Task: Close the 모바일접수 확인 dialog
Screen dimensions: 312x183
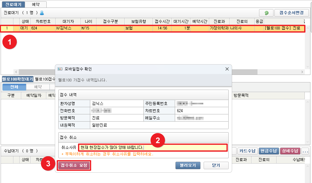Action: coord(227,69)
